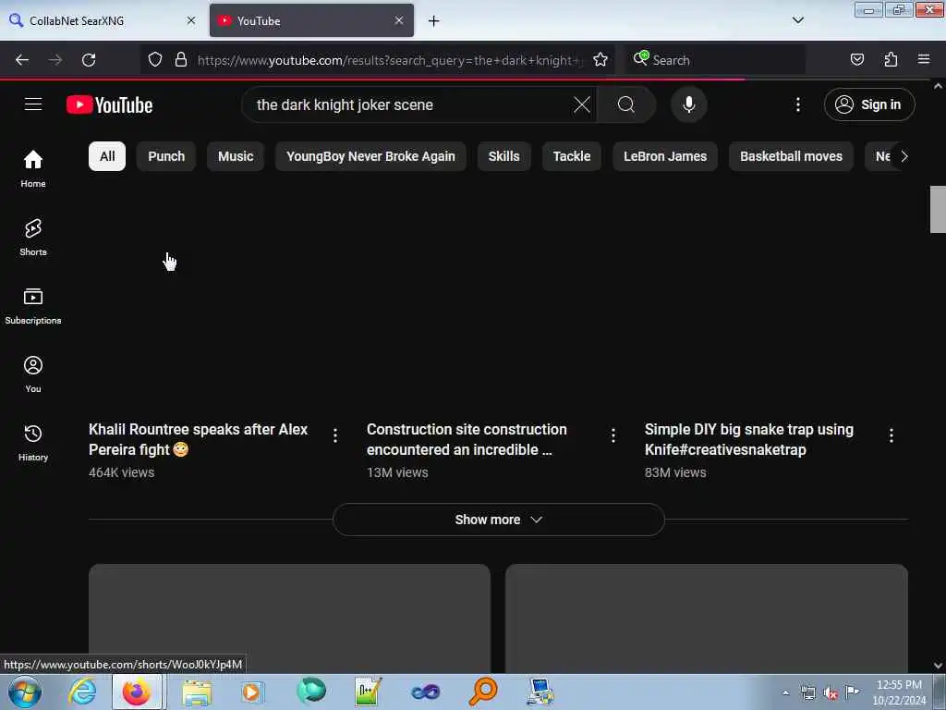Open History from the sidebar
The image size is (946, 710).
33,443
